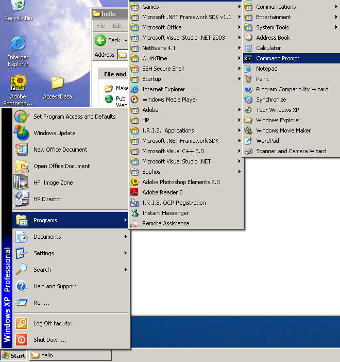The height and width of the screenshot is (362, 340).
Task: Click the Start button
Action: click(13, 355)
